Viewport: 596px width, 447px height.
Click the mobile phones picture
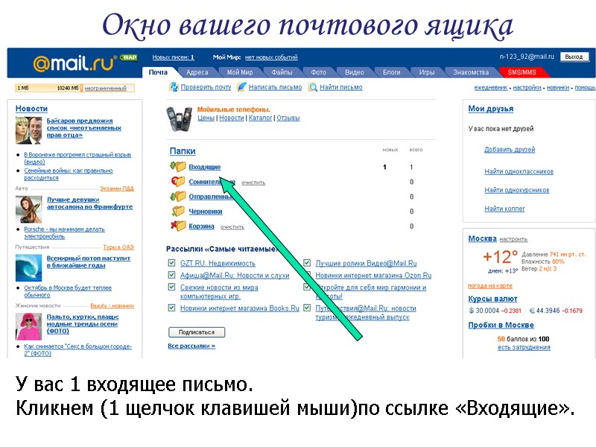tap(179, 119)
